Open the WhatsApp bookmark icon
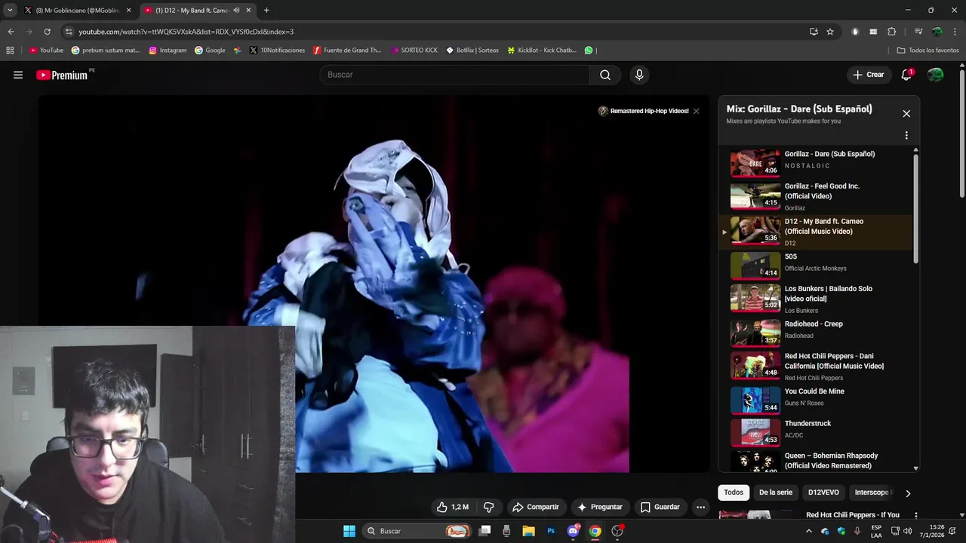This screenshot has height=543, width=966. (x=589, y=51)
